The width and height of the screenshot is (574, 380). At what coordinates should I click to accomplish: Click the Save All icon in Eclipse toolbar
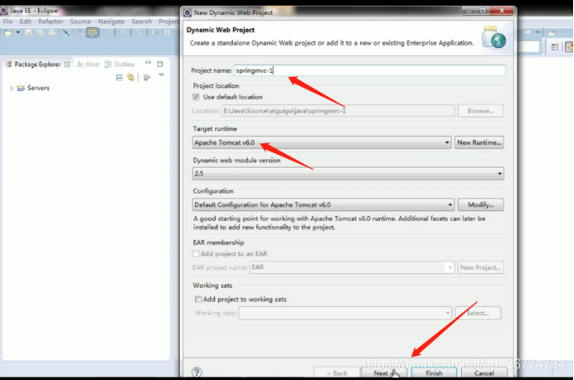pyautogui.click(x=40, y=33)
